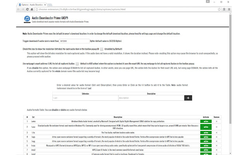Close the Options browser tab

[x=45, y=5]
